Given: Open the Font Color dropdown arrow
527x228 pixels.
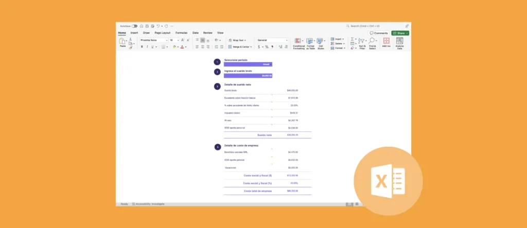Looking at the screenshot, I should pos(186,47).
